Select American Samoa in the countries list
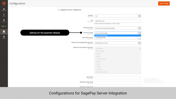The height and width of the screenshot is (99, 176). 101,59
